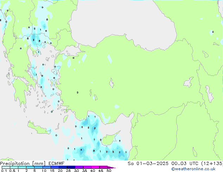This screenshot has height=172, width=223.
Task: Click the '4' precipitation value on the map
Action: 81,150
